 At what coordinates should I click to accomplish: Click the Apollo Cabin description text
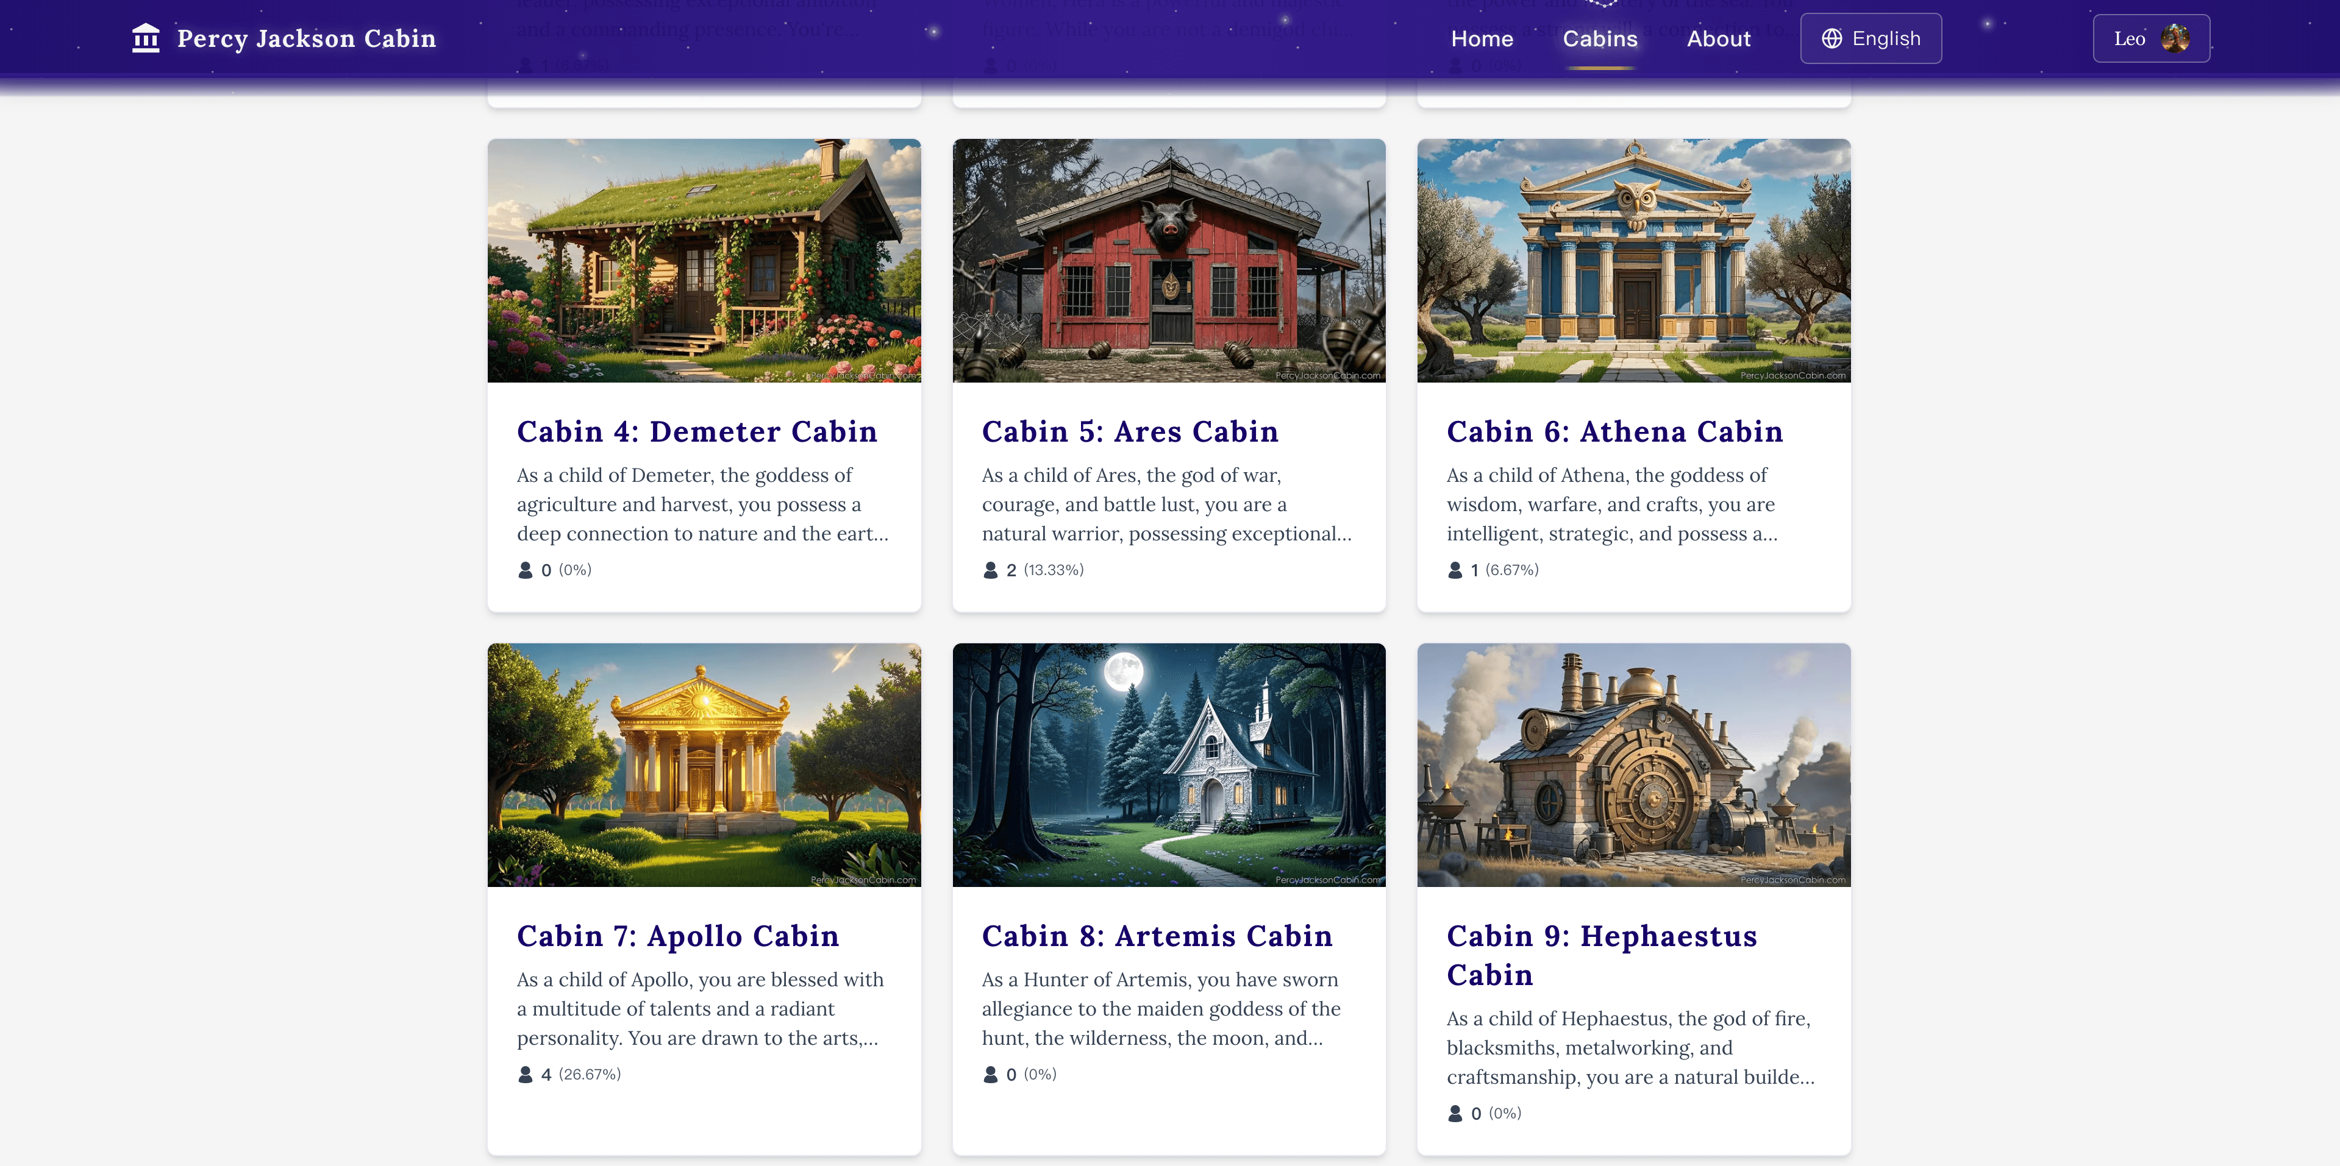pos(701,1009)
